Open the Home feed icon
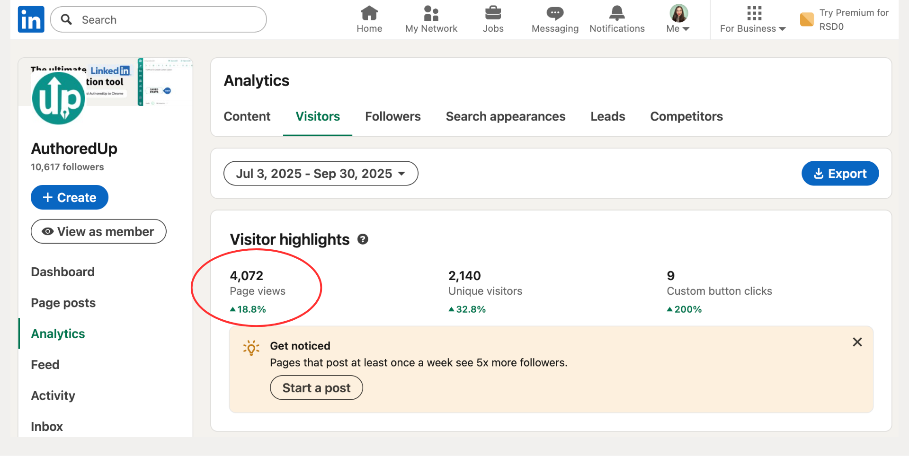This screenshot has width=909, height=456. click(x=369, y=13)
